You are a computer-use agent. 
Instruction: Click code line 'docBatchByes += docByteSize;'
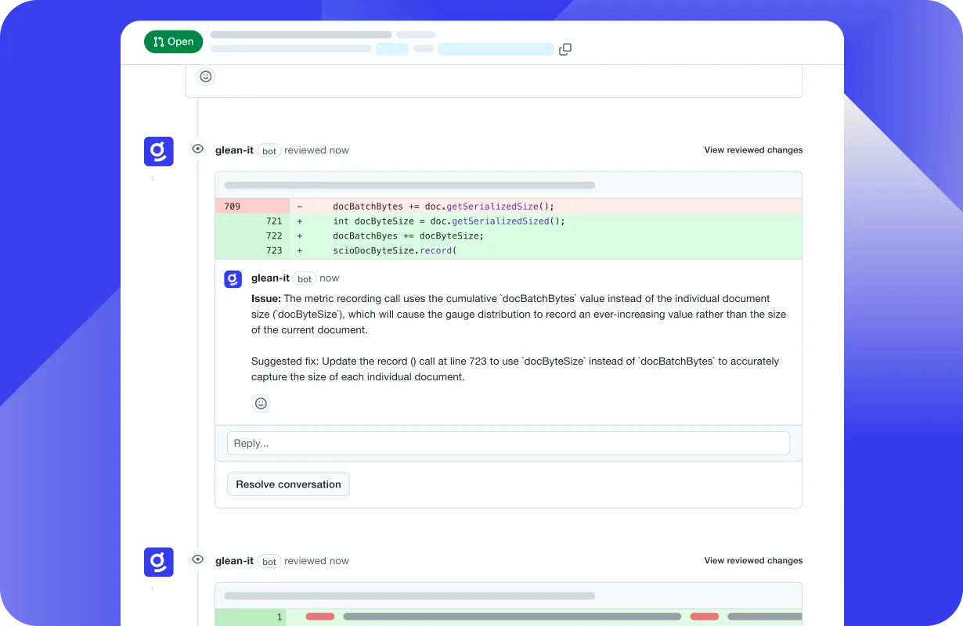[408, 236]
